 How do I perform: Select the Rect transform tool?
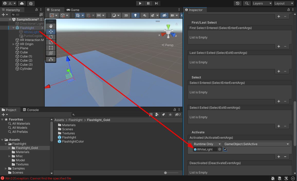pyautogui.click(x=51, y=48)
